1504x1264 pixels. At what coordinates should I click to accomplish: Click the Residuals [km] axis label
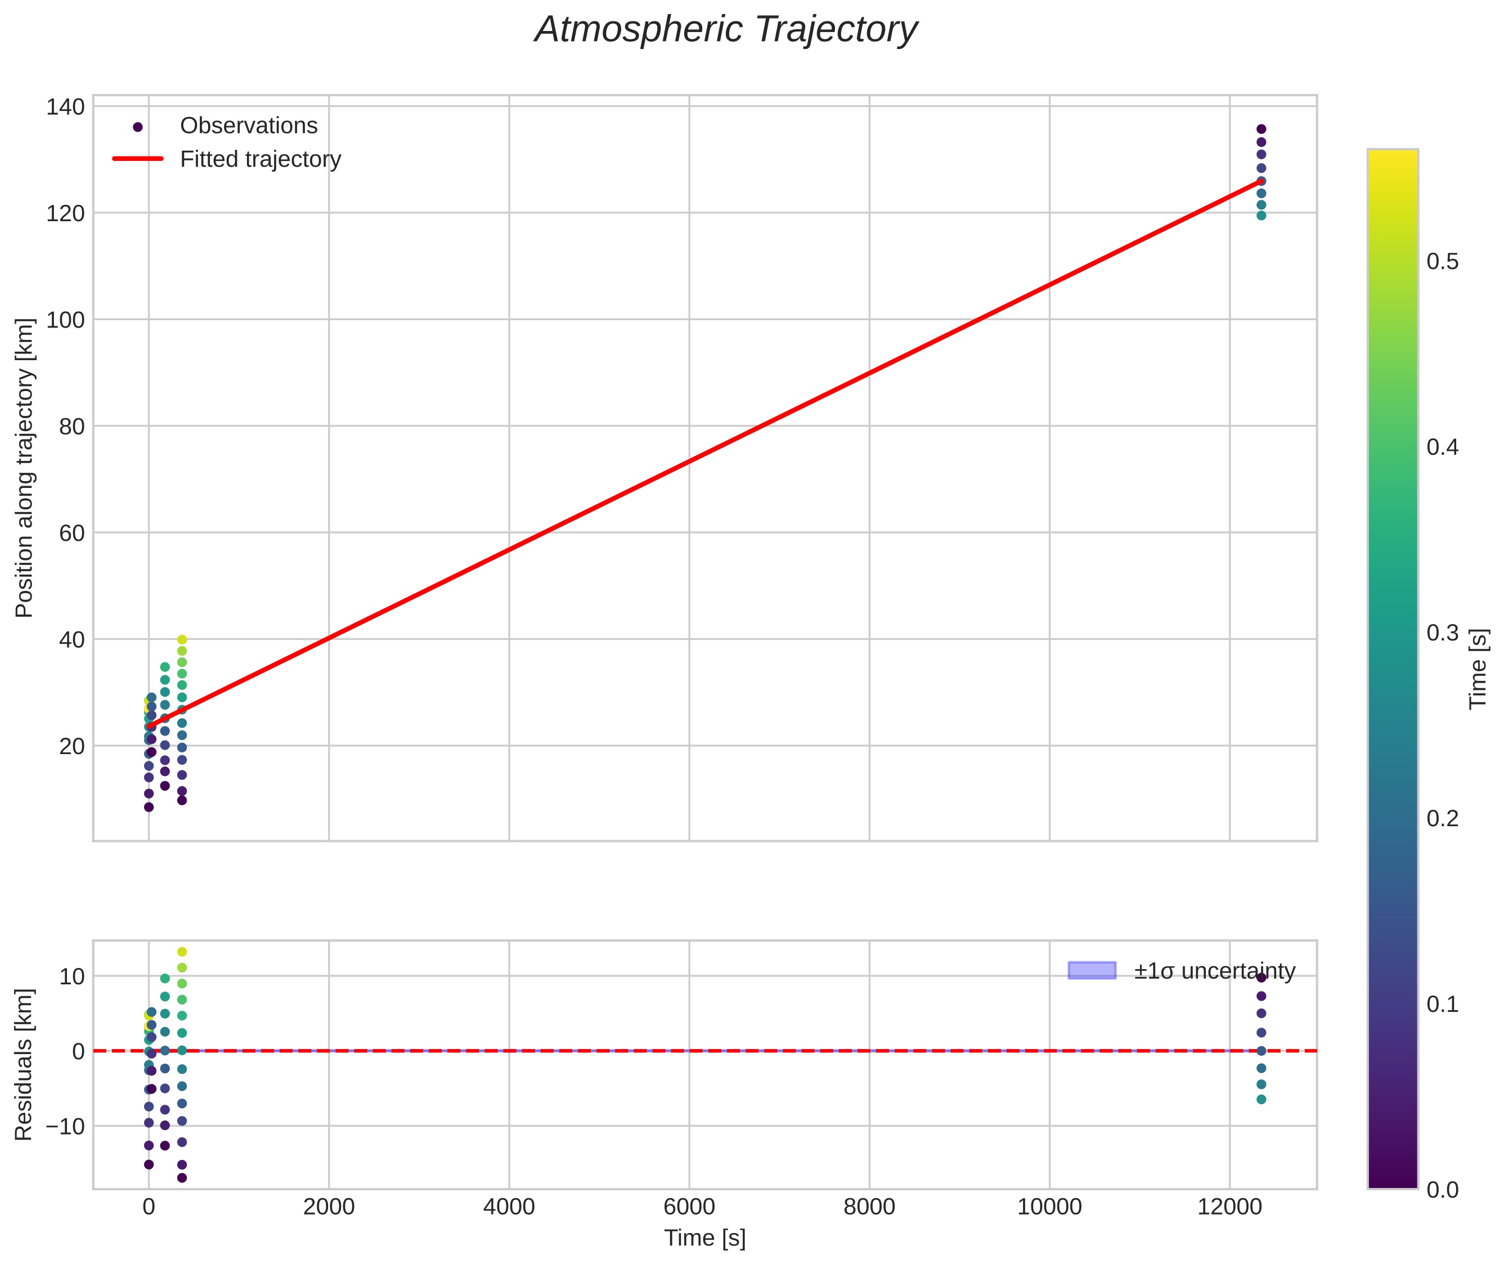click(x=24, y=1064)
